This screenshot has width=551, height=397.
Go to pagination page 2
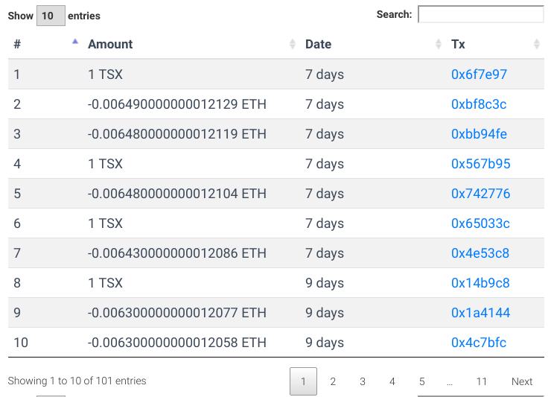pos(333,381)
